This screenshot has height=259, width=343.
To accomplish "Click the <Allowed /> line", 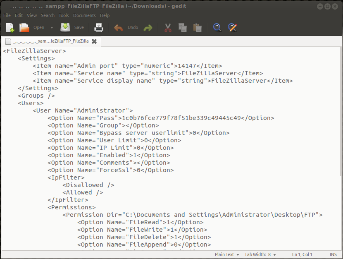I will point(83,192).
